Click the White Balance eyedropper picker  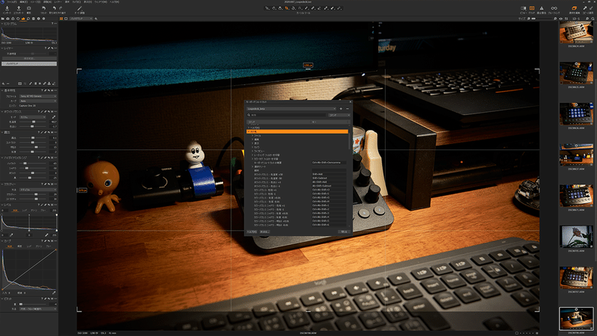(54, 117)
